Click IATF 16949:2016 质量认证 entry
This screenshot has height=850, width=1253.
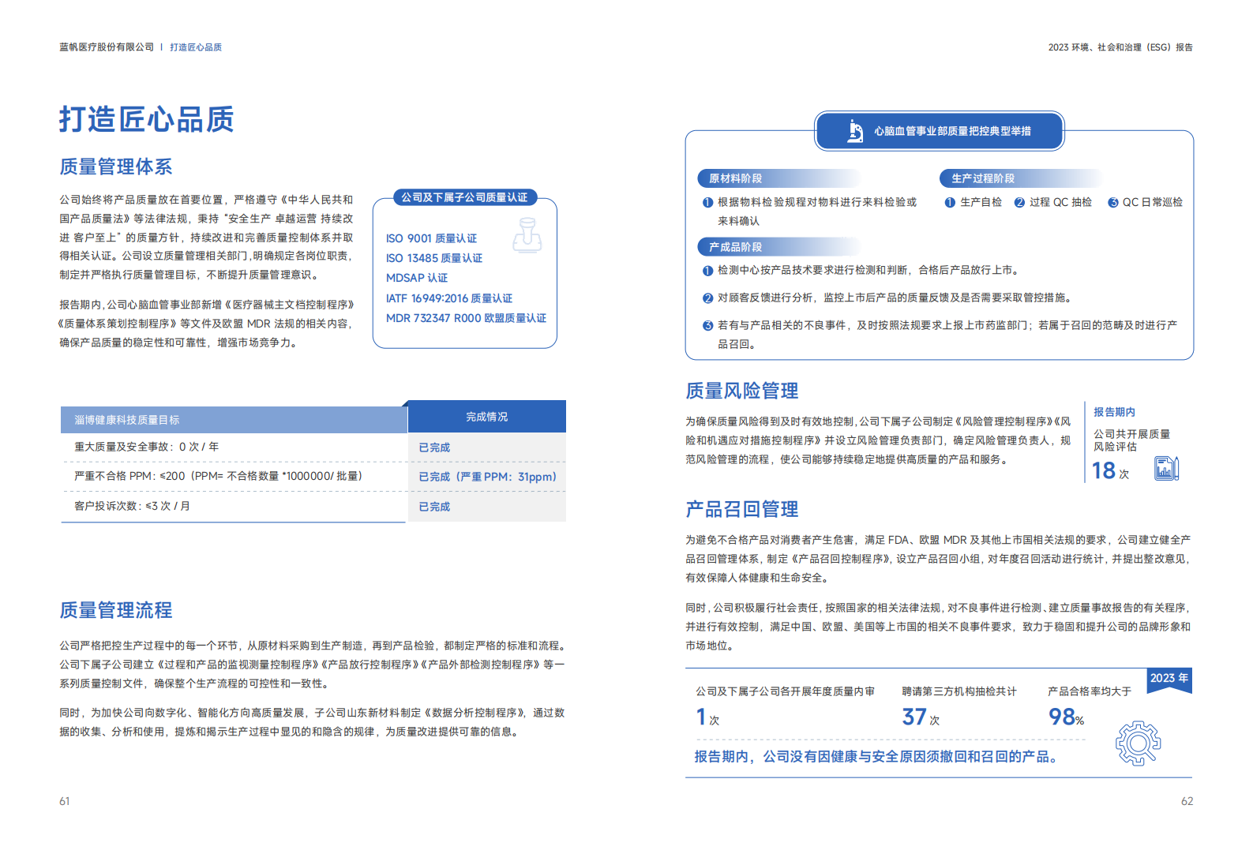click(449, 298)
